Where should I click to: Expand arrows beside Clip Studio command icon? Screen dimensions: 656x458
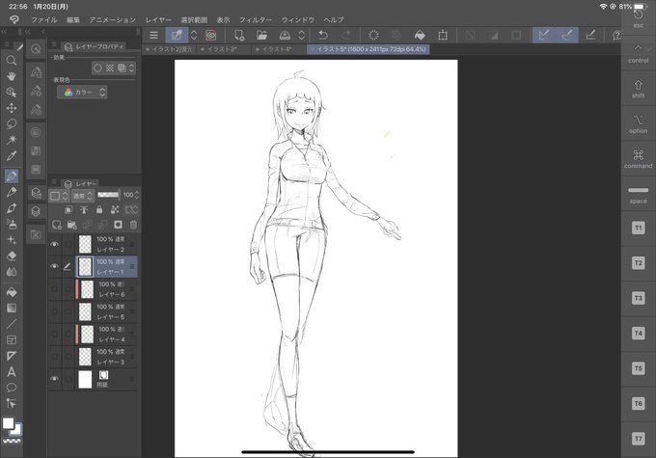194,35
